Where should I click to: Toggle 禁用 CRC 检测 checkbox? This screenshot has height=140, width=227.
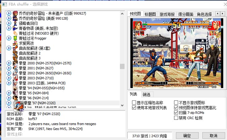pos(176,118)
